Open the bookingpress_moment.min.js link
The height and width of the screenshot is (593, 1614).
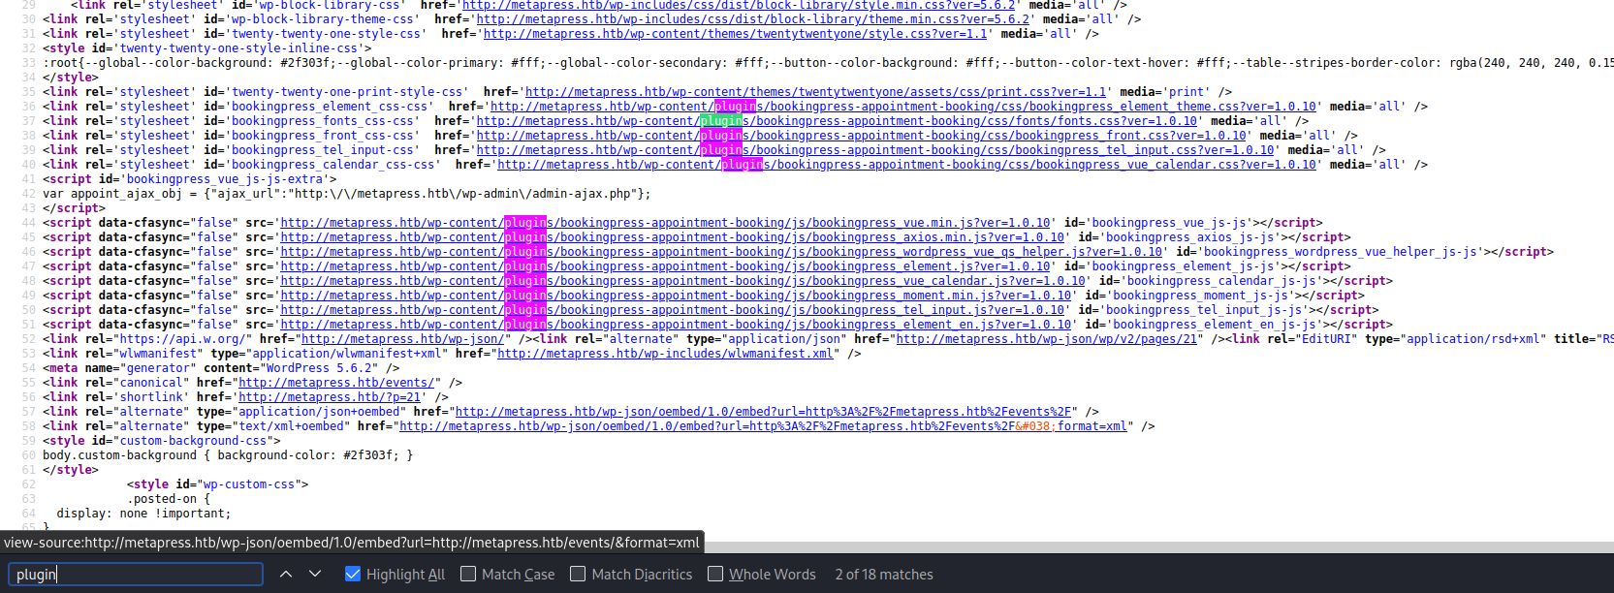pos(676,296)
